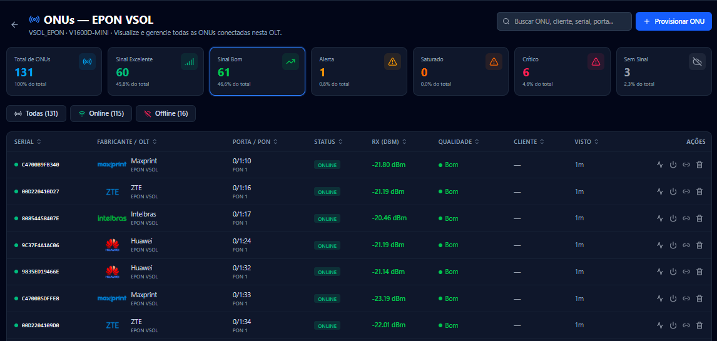Open signal graph for 00D2204109D0
The height and width of the screenshot is (341, 717).
pos(659,325)
